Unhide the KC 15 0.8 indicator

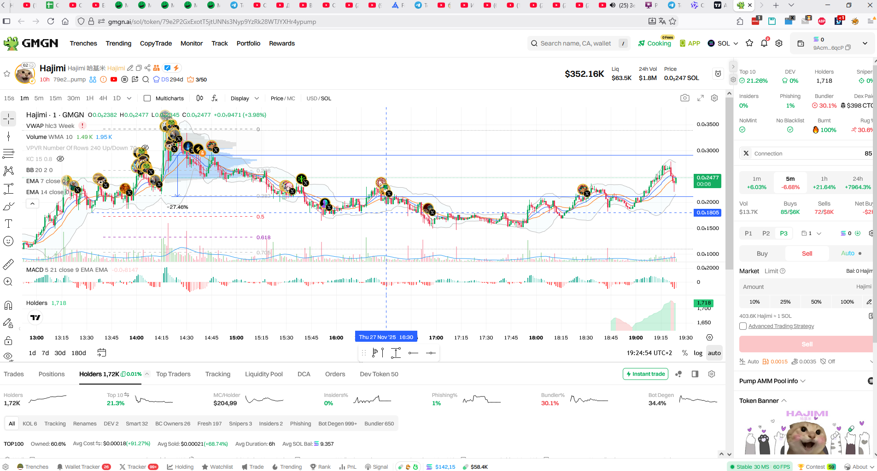pos(60,159)
